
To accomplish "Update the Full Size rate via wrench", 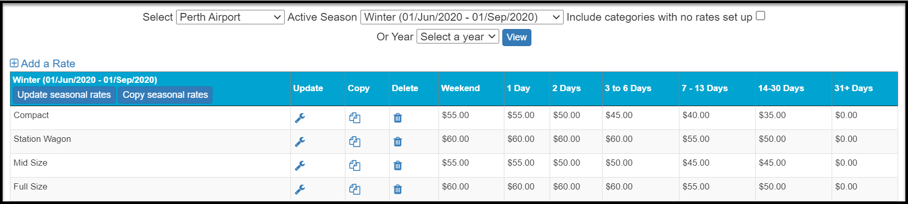I will pos(300,190).
